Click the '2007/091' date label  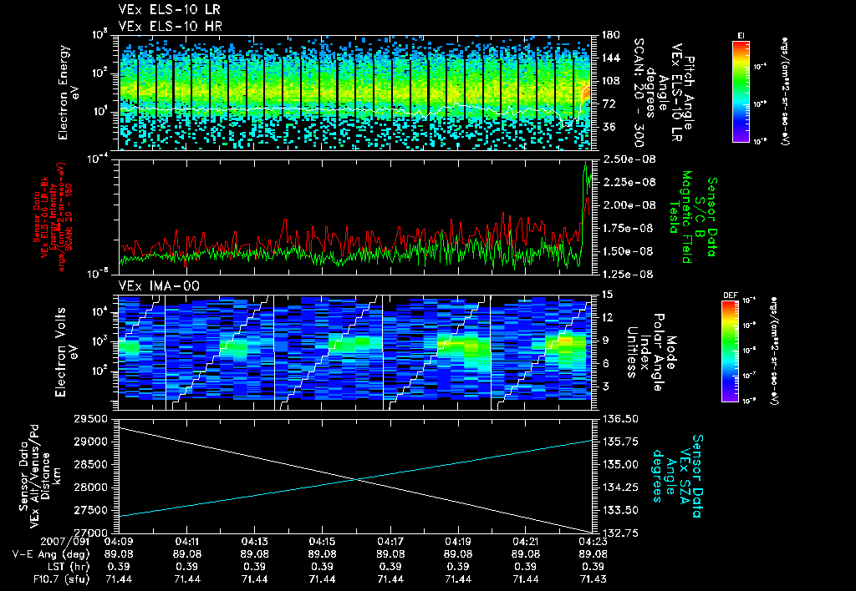(x=64, y=541)
